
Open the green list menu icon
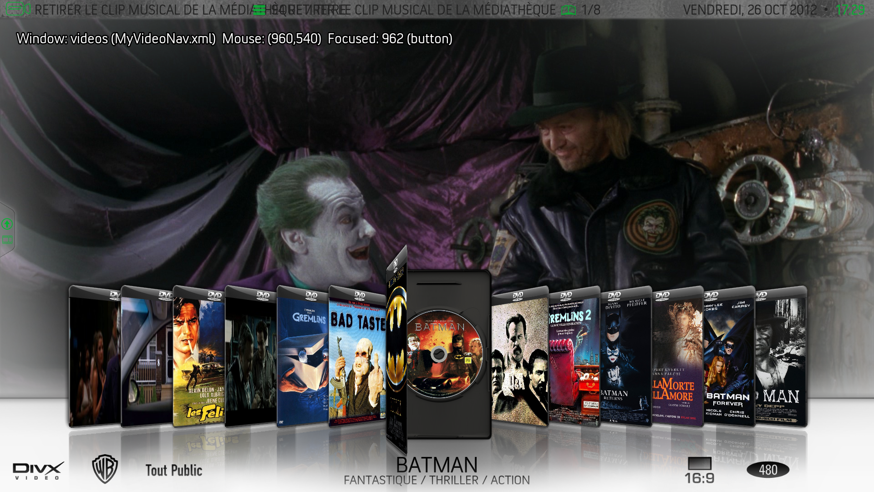tap(259, 10)
